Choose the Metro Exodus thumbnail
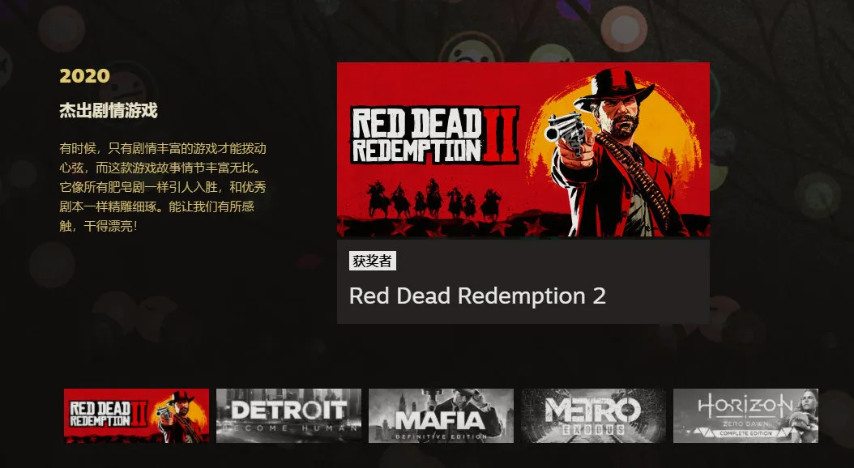 593,415
